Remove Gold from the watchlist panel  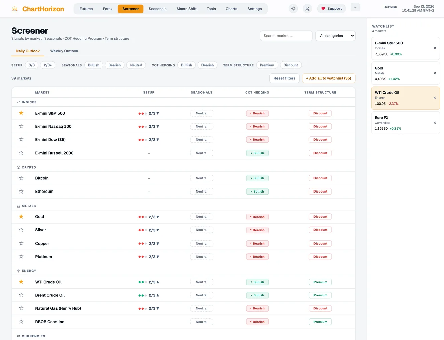pos(435,73)
